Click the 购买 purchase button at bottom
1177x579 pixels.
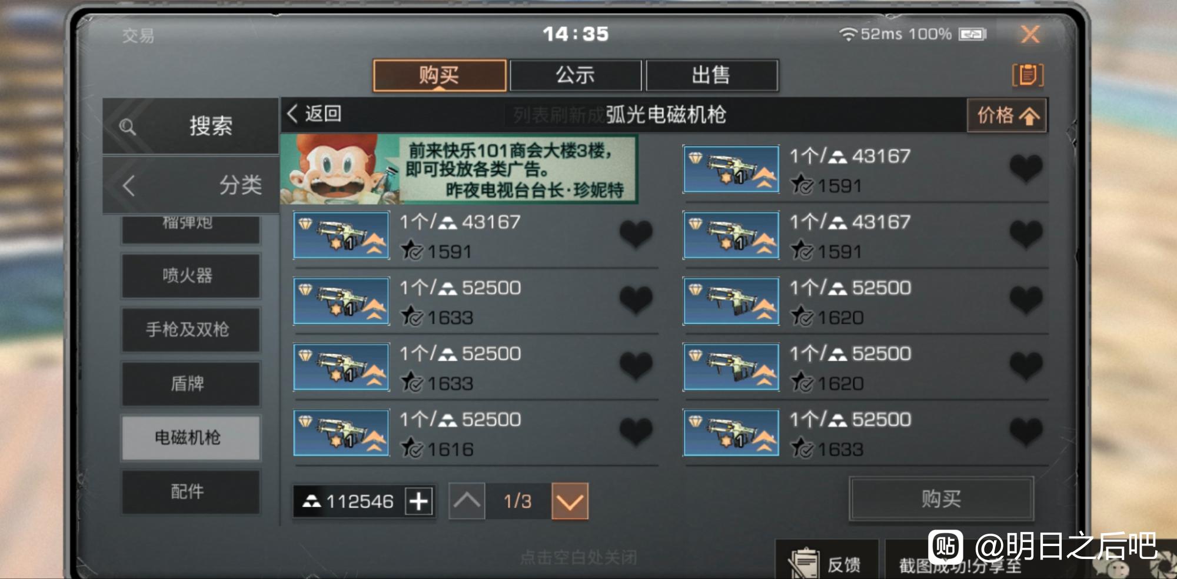tap(941, 498)
